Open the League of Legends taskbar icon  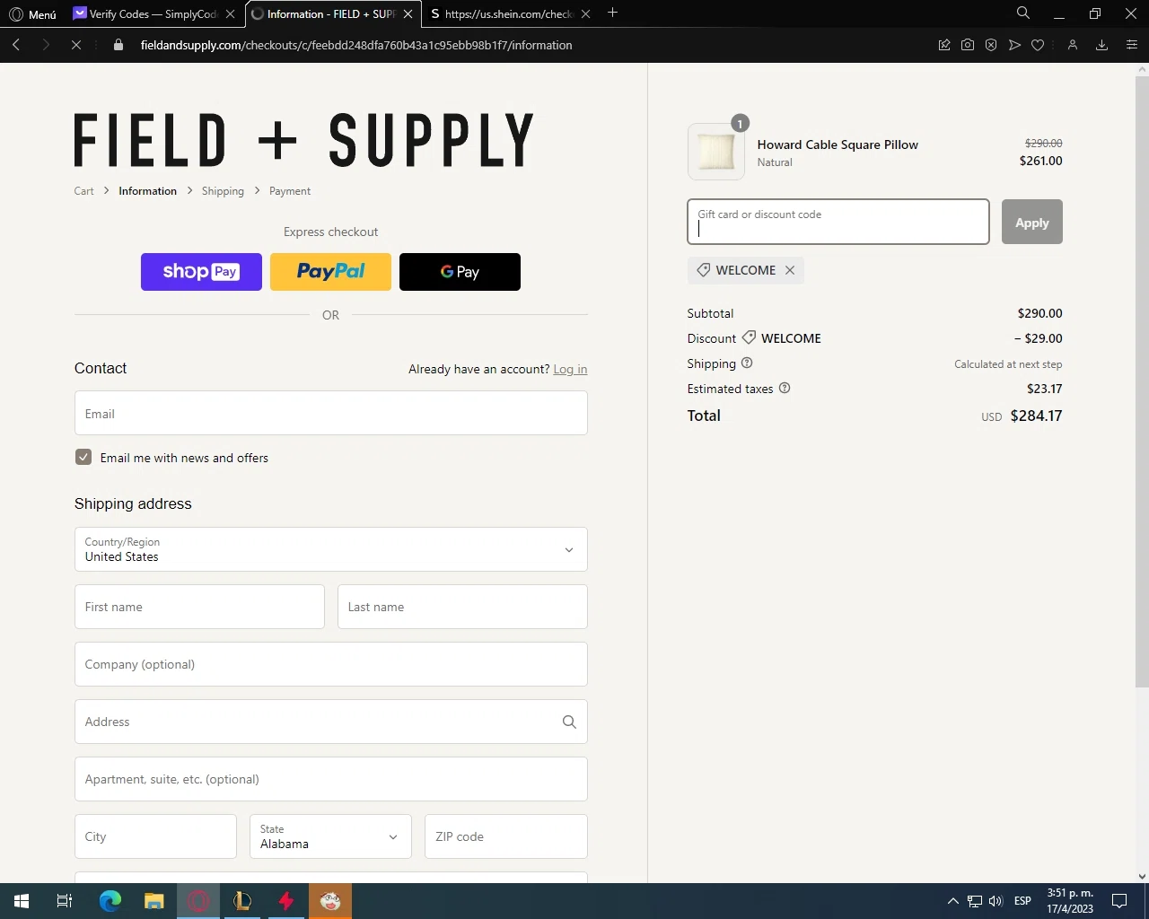(x=242, y=901)
